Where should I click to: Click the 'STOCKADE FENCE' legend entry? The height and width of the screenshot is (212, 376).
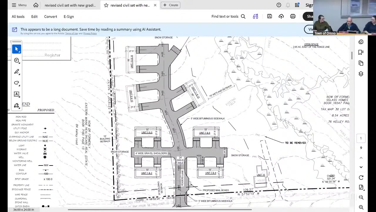click(x=22, y=189)
